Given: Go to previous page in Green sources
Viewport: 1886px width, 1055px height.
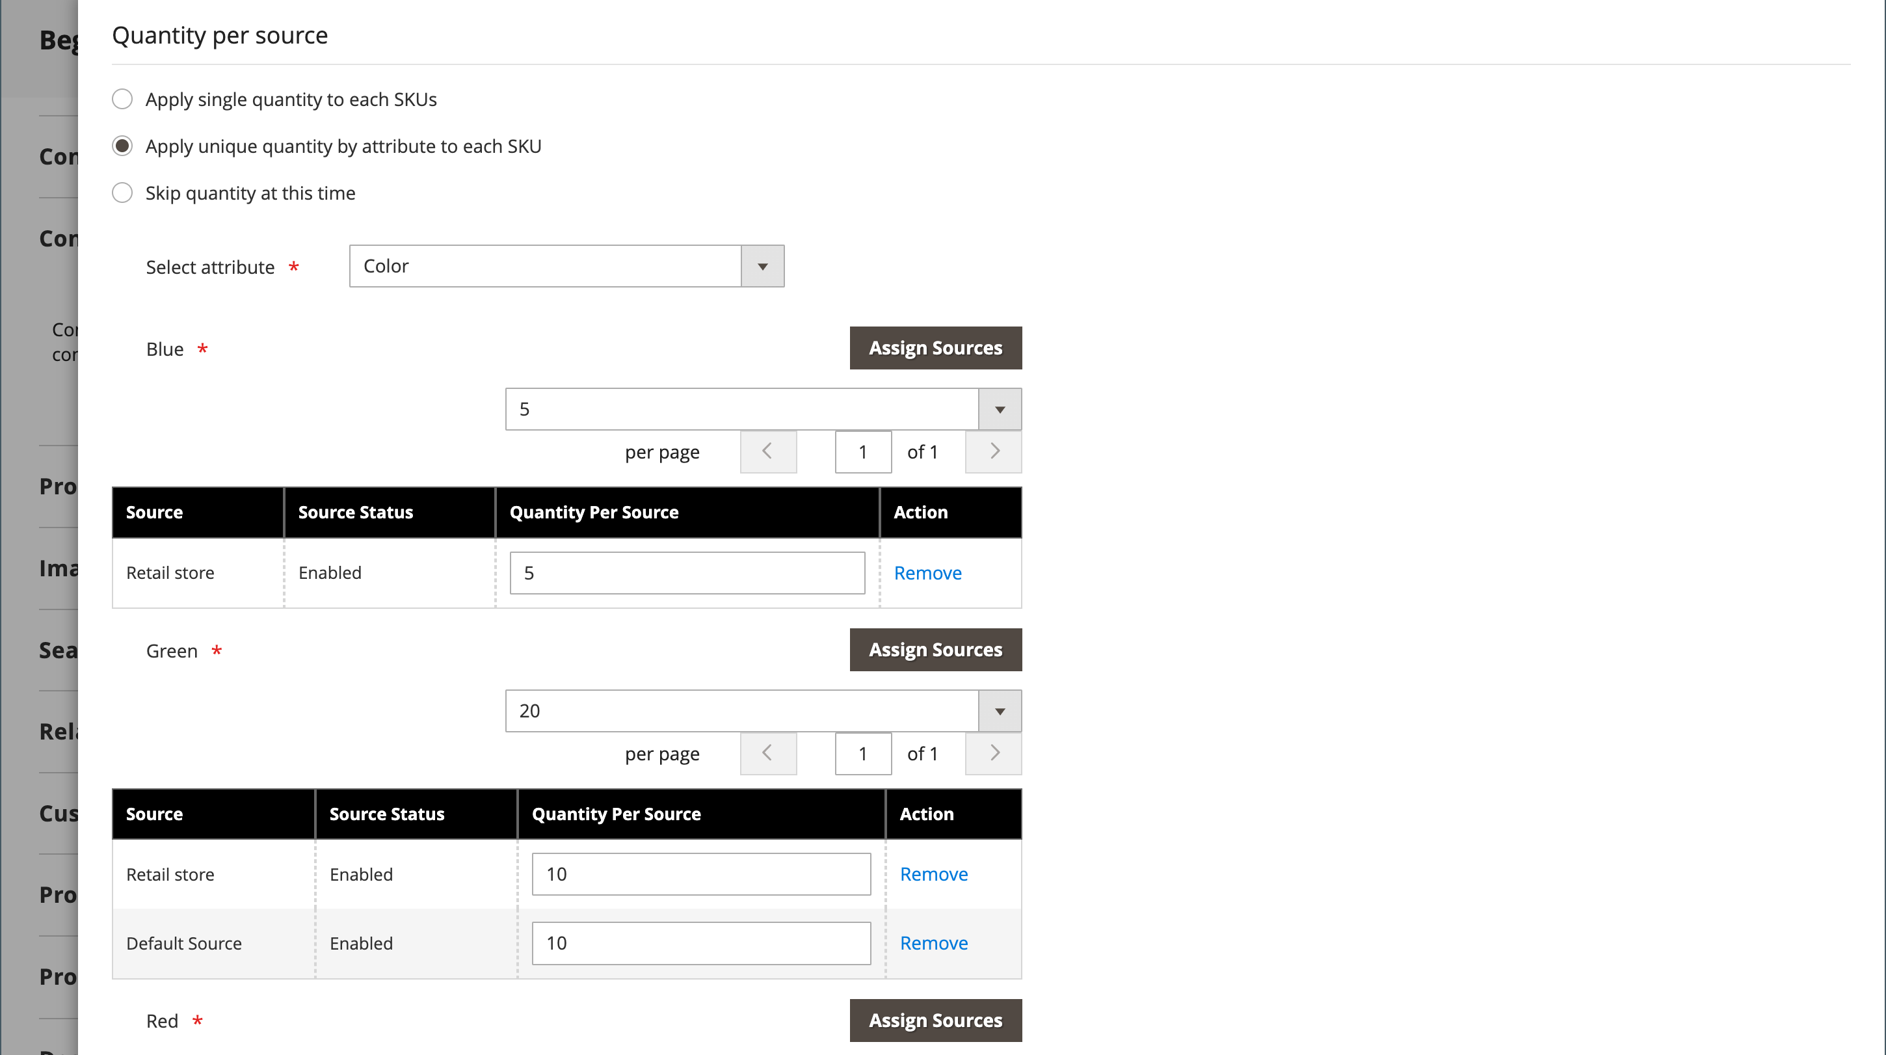Looking at the screenshot, I should 768,753.
